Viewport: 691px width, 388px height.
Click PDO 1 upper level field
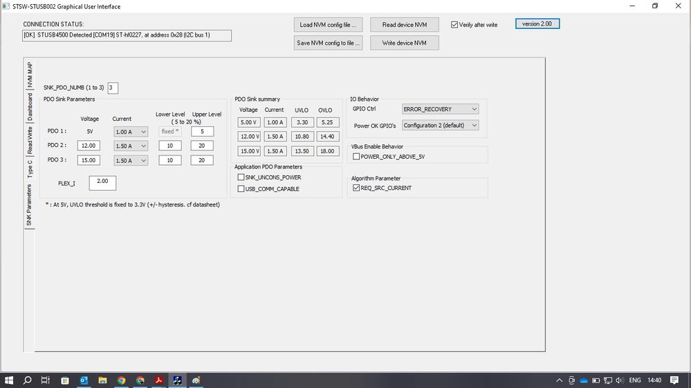[x=202, y=131]
